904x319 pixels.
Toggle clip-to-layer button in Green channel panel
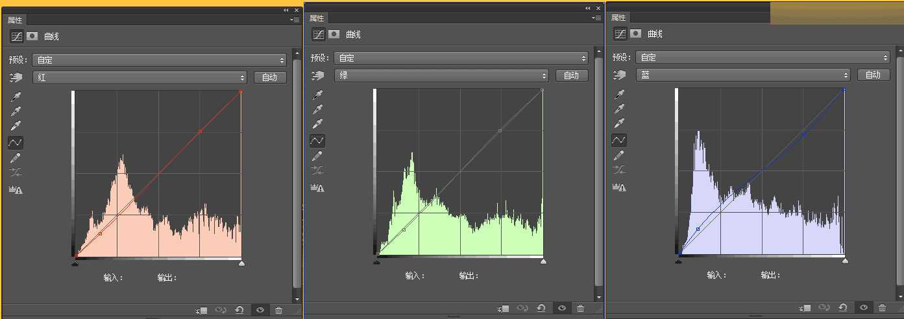(502, 309)
